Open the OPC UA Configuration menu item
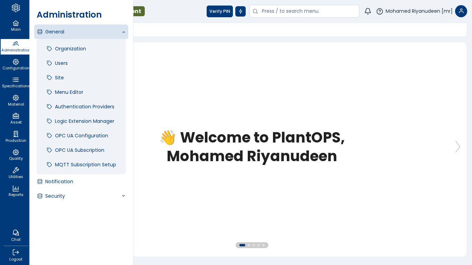 pyautogui.click(x=81, y=136)
